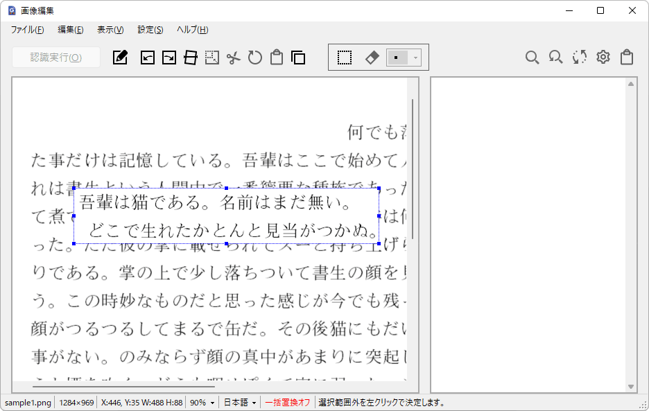Click the circular rotate icon
The width and height of the screenshot is (649, 411).
click(255, 57)
